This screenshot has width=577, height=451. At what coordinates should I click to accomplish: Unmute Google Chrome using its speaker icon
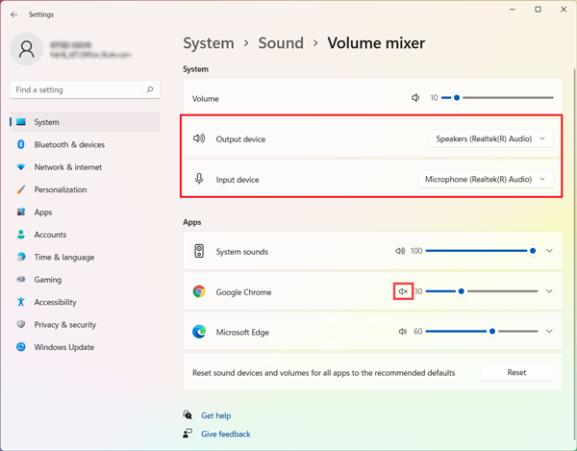coord(404,291)
